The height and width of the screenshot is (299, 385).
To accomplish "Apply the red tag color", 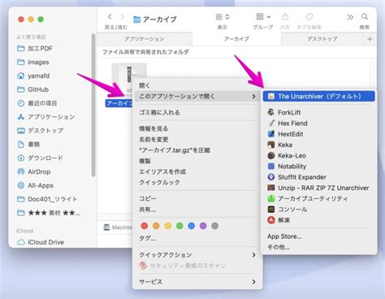I will [145, 226].
